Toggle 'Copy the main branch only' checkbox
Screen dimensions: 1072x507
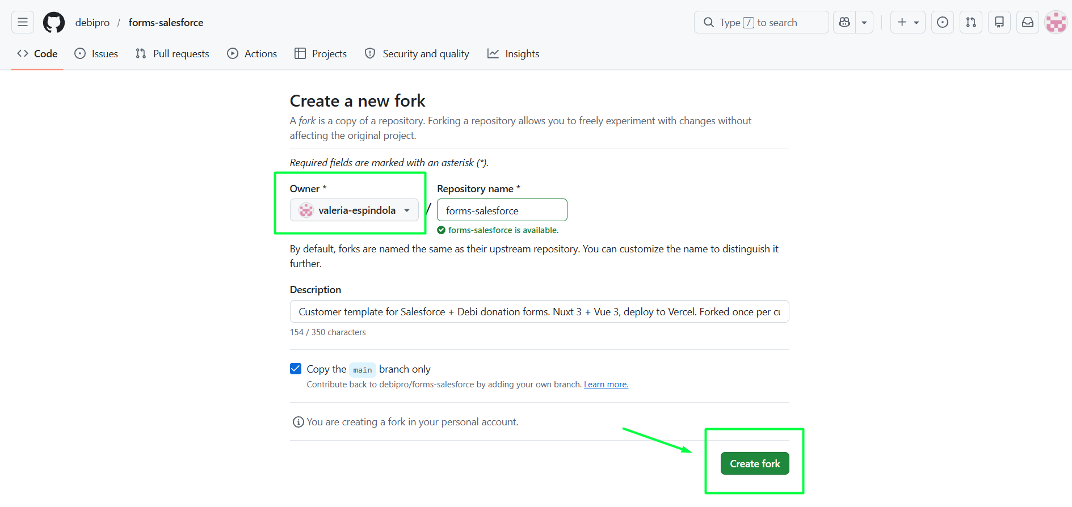tap(296, 369)
